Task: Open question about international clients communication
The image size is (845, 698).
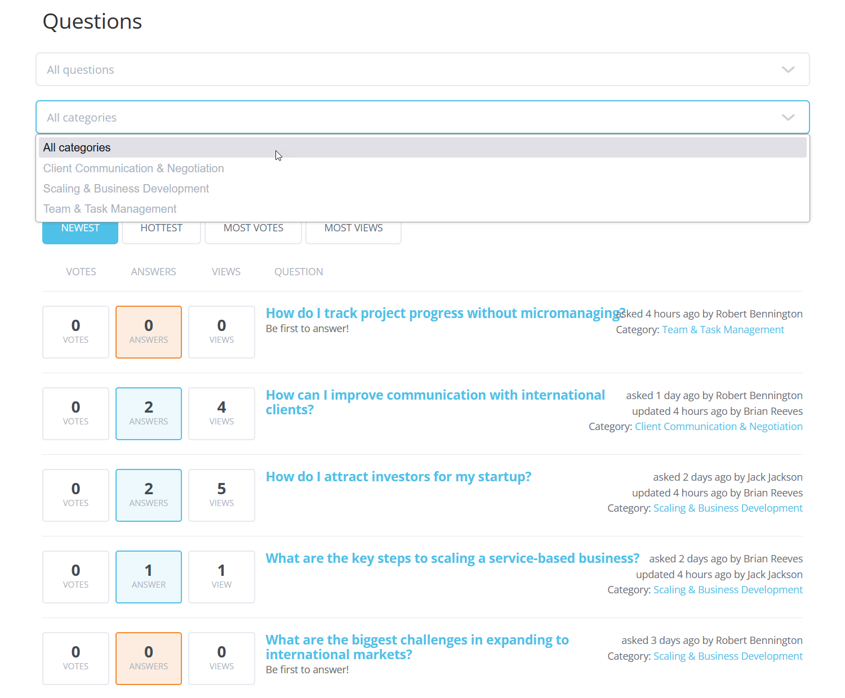Action: click(435, 402)
